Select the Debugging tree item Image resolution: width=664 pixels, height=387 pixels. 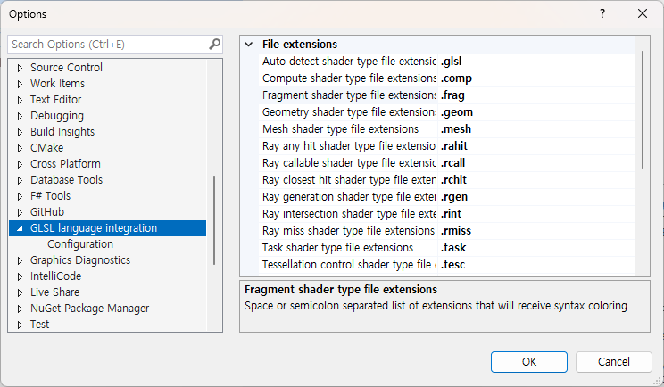click(x=57, y=115)
